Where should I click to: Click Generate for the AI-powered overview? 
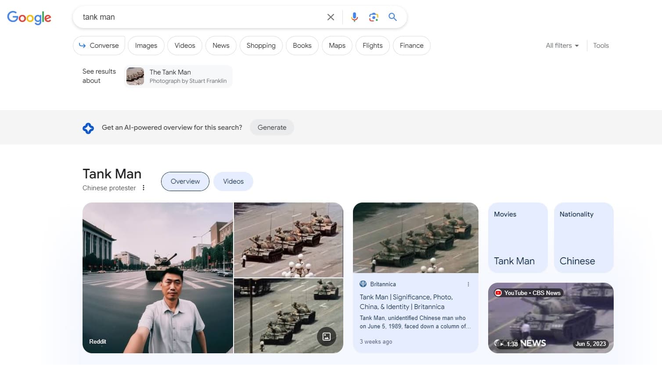272,127
